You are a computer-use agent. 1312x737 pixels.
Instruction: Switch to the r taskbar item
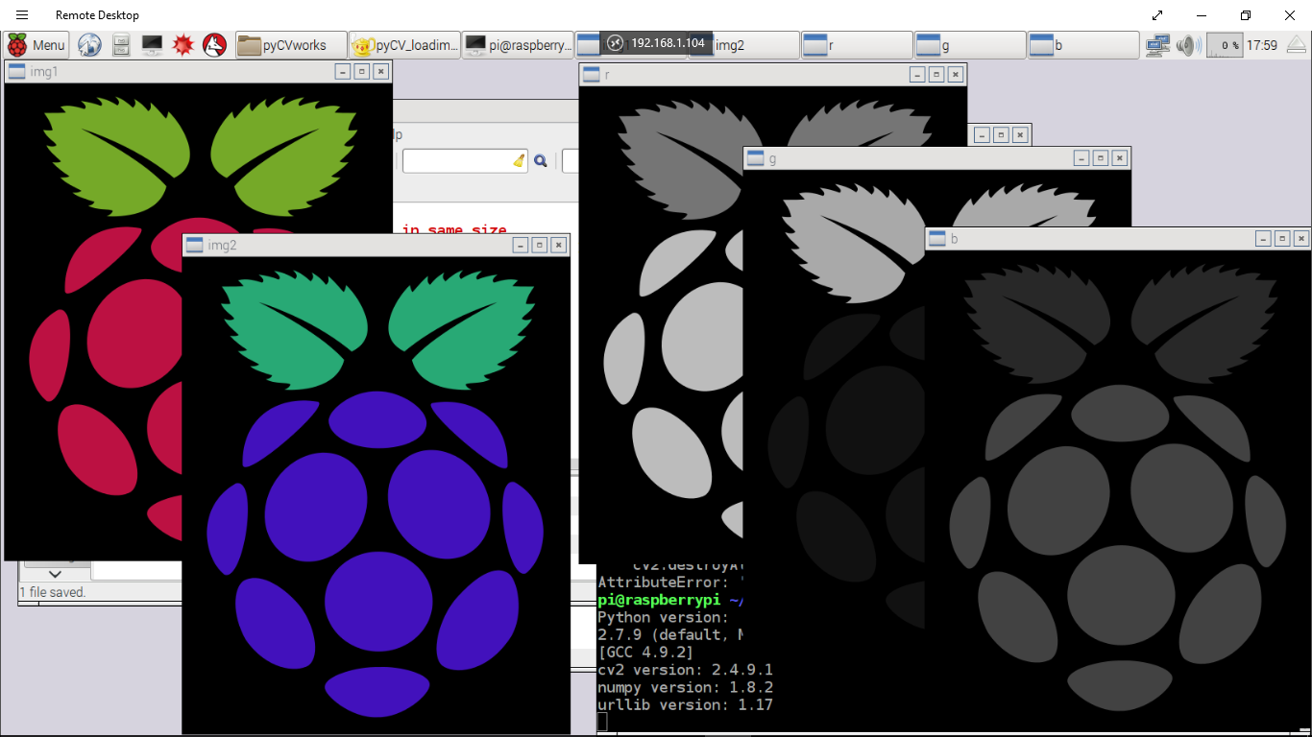tap(857, 45)
